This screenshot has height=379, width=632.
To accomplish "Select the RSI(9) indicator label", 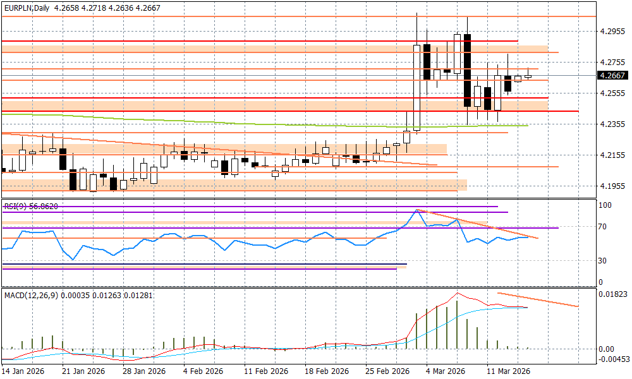I will pyautogui.click(x=30, y=206).
